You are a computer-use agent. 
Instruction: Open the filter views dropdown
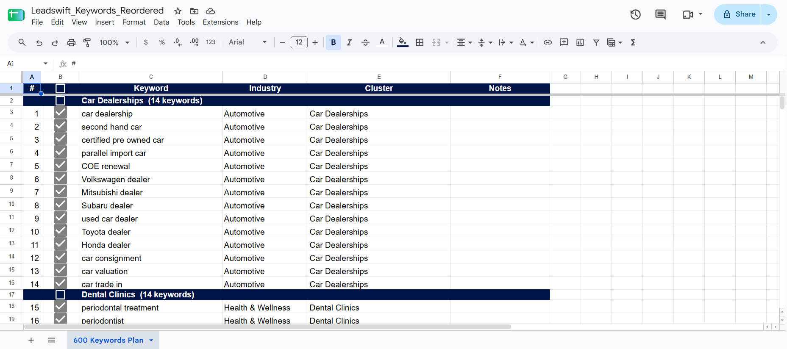[x=615, y=42]
